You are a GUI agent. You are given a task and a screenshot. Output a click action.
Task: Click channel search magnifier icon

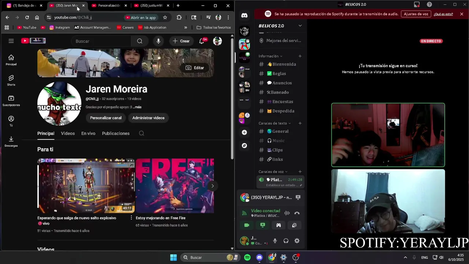point(141,133)
